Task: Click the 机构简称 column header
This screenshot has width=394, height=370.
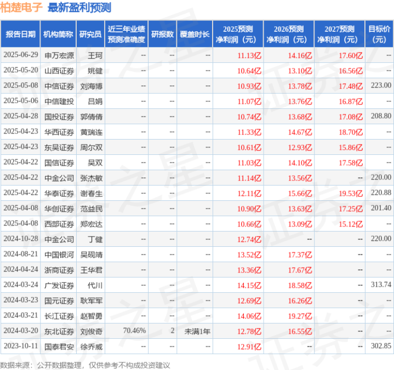Action: 58,34
